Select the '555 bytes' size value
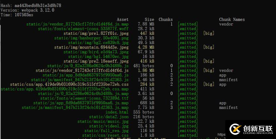276x139 pixels. coord(144,112)
